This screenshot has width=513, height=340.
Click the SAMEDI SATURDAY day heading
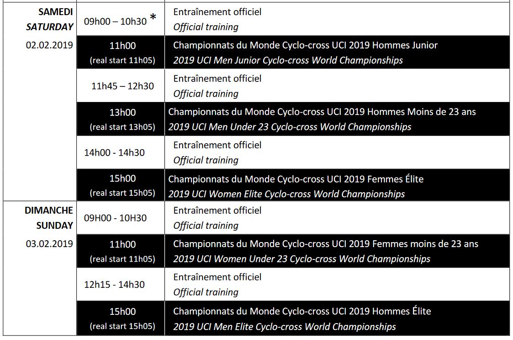[x=49, y=19]
